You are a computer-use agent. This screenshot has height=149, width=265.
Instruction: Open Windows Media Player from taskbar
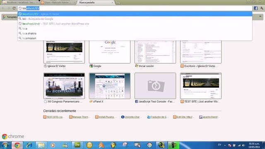pyautogui.click(x=53, y=145)
